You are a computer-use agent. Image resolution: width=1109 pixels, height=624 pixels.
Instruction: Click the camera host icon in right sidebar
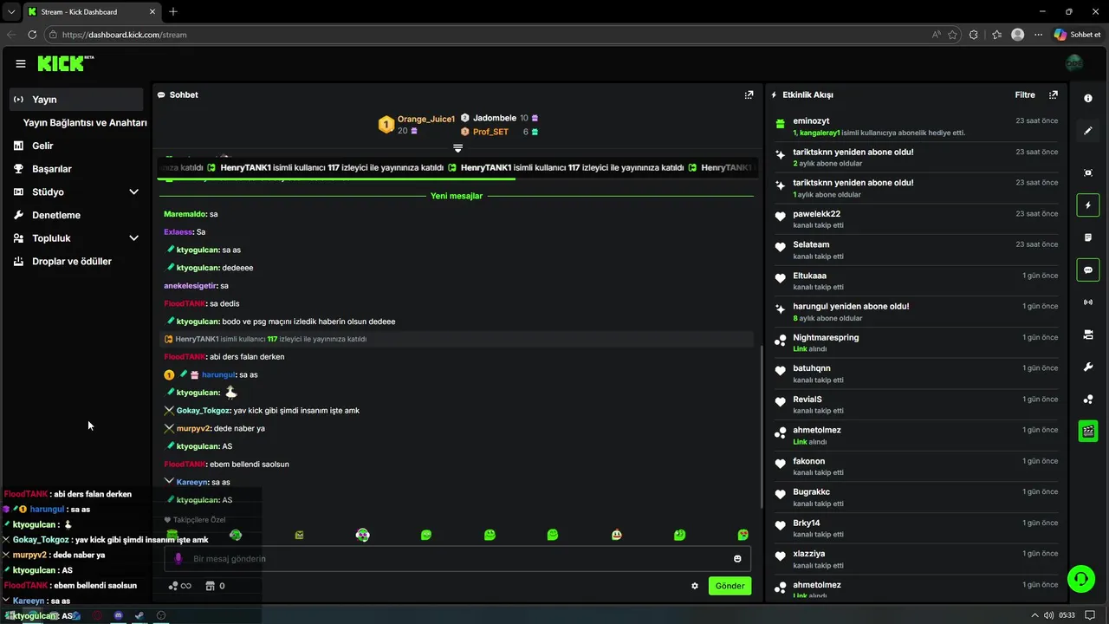[1088, 335]
